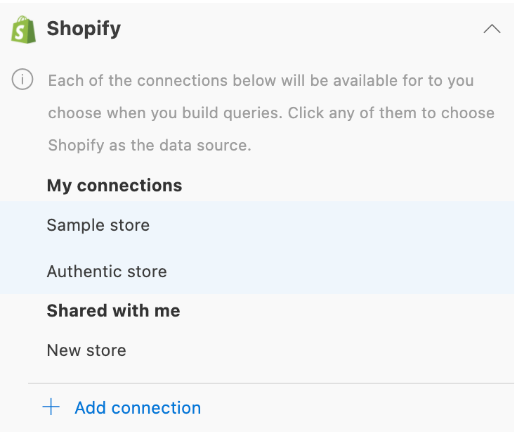Screen dimensions: 517x439
Task: Click the text line "Shopify as the data source"
Action: pyautogui.click(x=150, y=146)
